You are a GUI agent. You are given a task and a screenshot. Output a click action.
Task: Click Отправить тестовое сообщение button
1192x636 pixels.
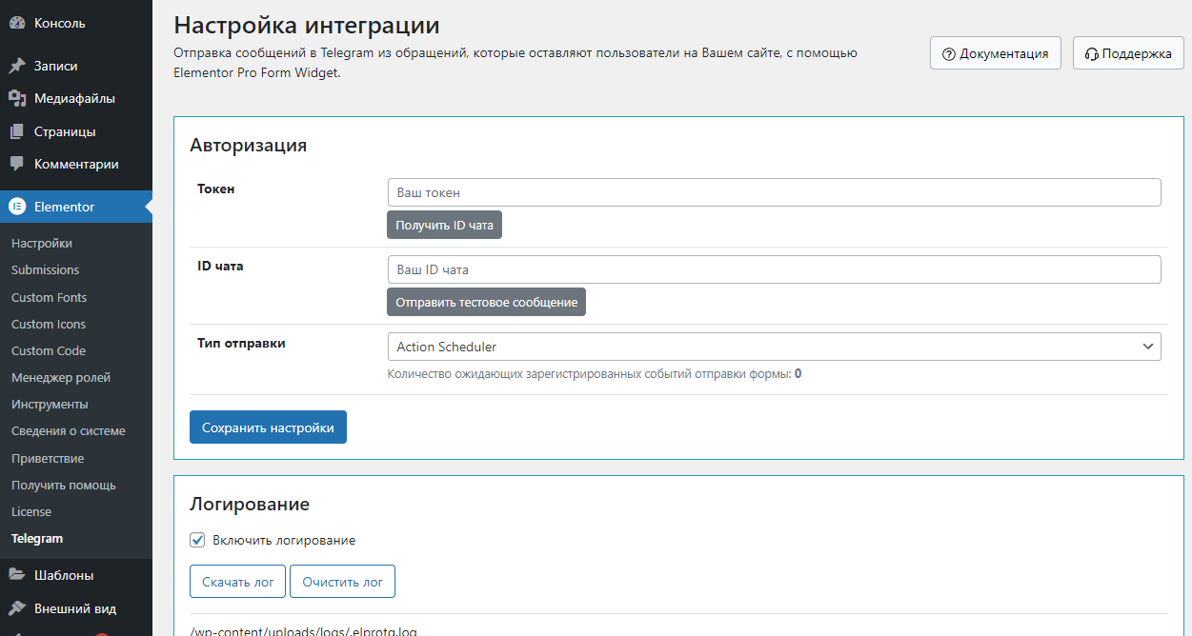(487, 302)
